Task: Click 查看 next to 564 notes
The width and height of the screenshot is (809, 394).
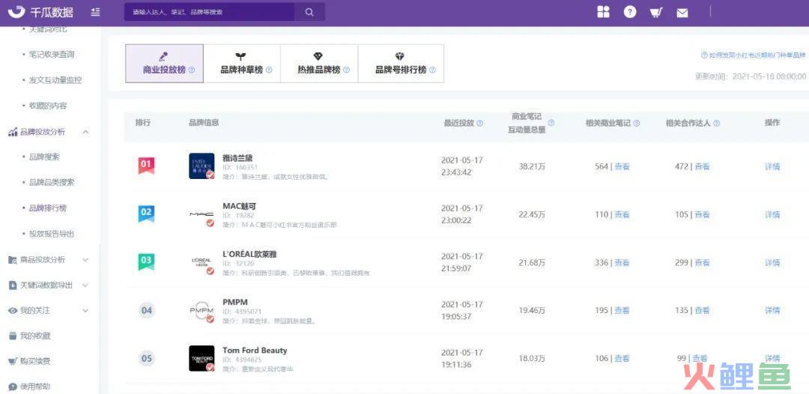Action: [622, 166]
